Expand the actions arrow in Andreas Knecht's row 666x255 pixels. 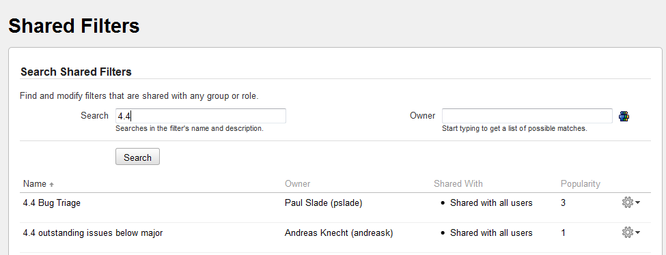tap(637, 233)
